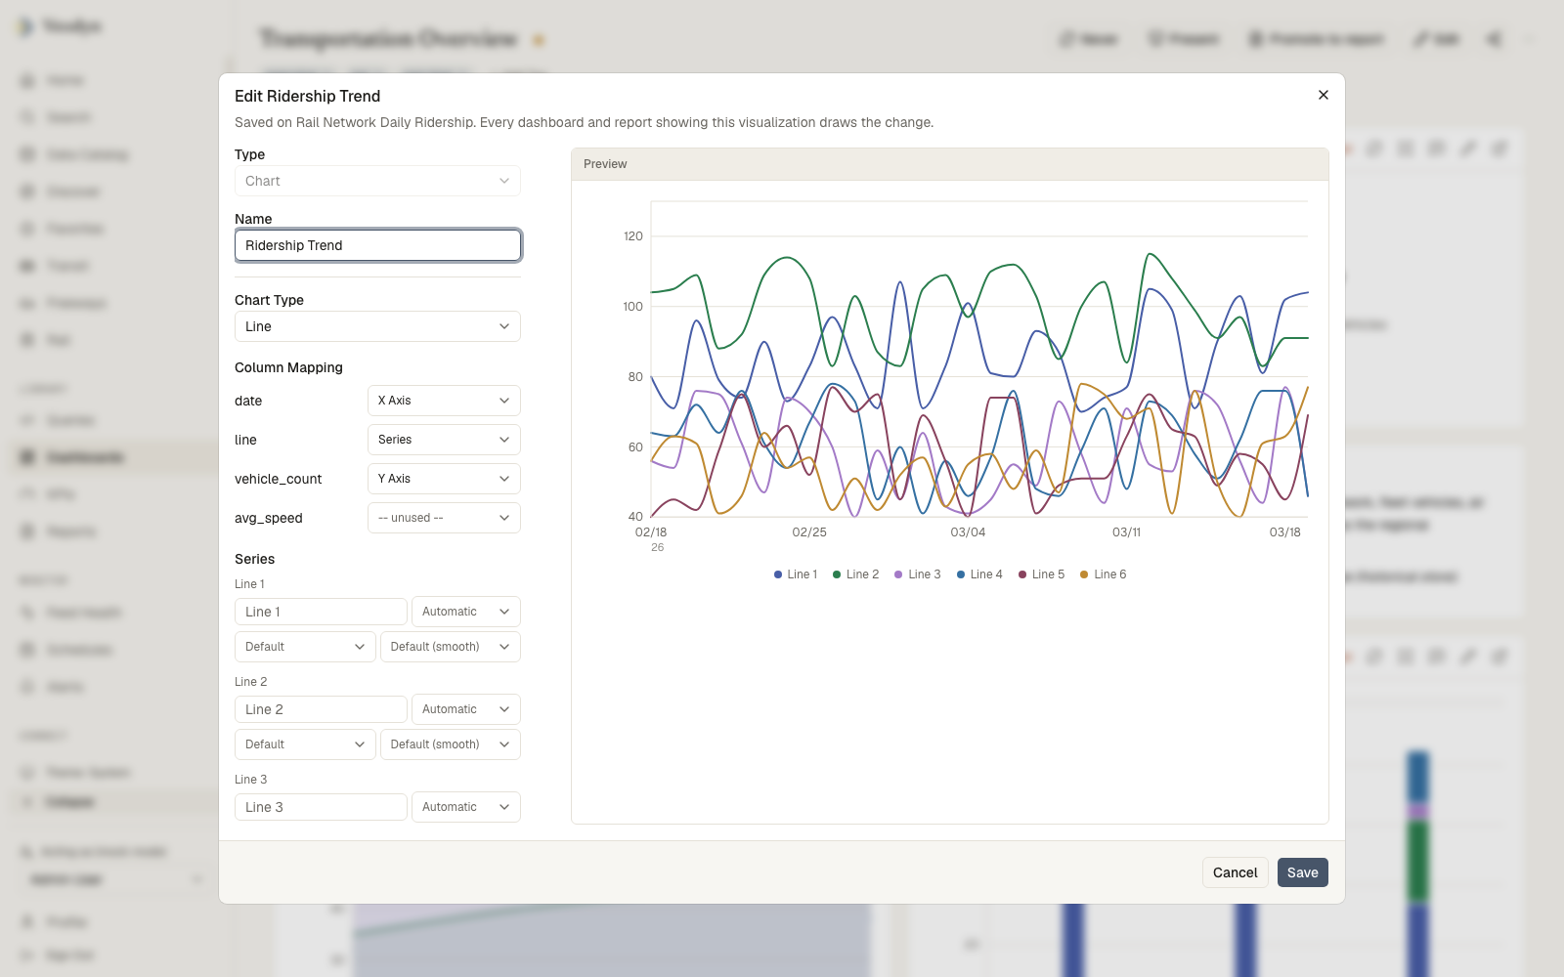Click the 100 y-axis label
The width and height of the screenshot is (1564, 977).
tap(633, 307)
